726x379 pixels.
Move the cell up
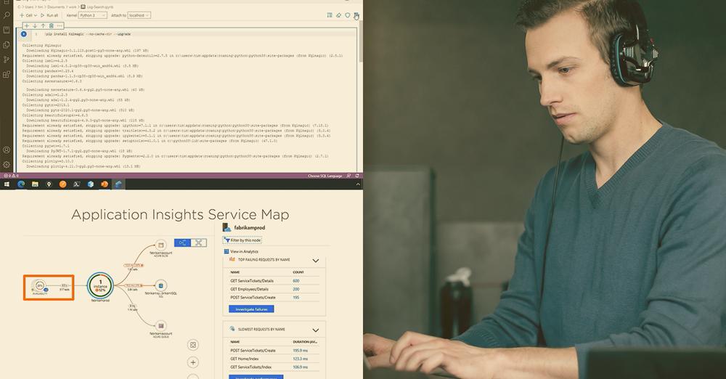[43, 26]
